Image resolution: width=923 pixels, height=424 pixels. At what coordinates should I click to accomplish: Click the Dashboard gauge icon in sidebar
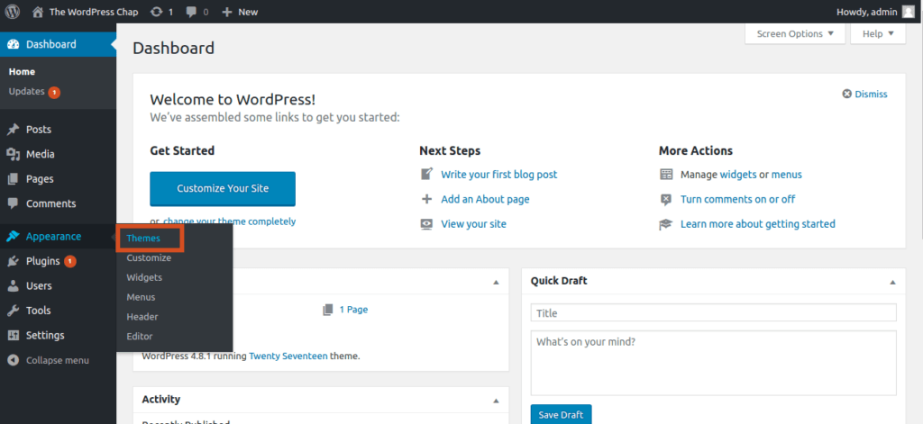point(13,44)
